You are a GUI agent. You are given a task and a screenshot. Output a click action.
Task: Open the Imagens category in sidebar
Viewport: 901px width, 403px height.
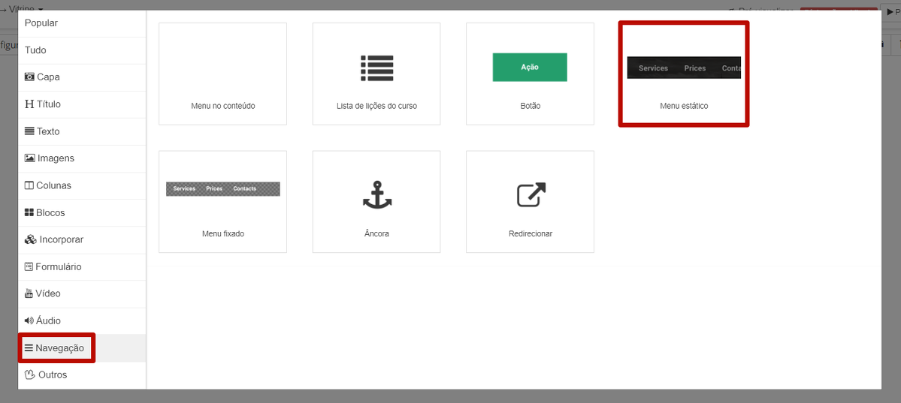[x=50, y=158]
